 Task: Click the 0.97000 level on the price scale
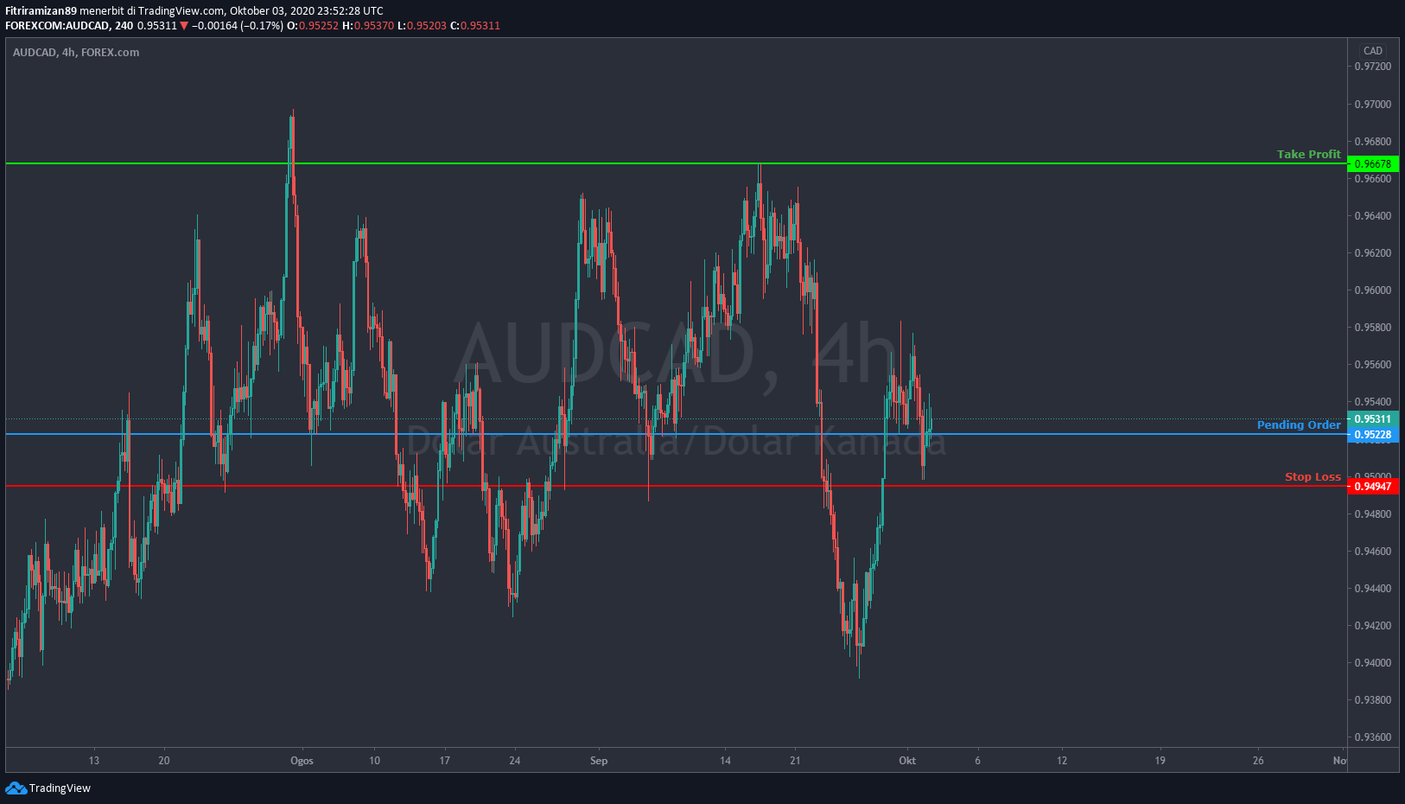[x=1372, y=105]
